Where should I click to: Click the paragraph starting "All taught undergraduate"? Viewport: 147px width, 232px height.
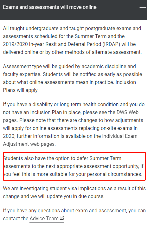72,40
